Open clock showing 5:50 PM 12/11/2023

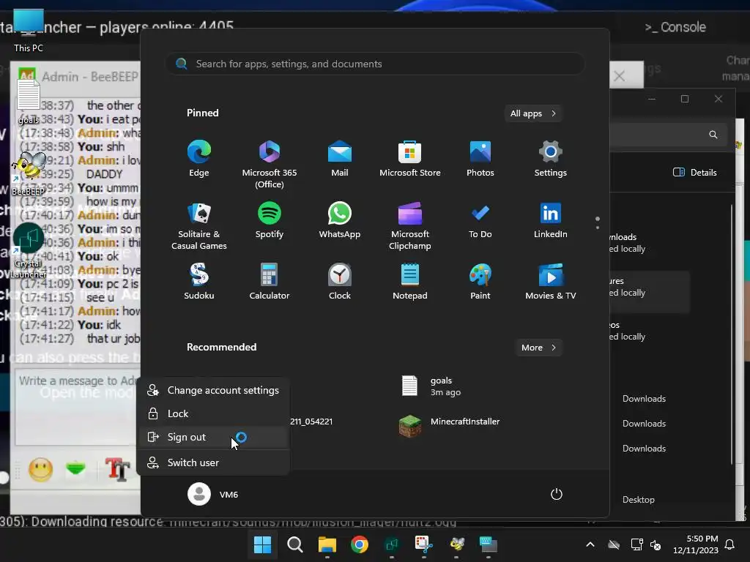pos(696,544)
